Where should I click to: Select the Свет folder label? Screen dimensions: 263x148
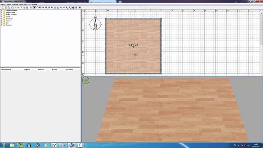coord(7,23)
